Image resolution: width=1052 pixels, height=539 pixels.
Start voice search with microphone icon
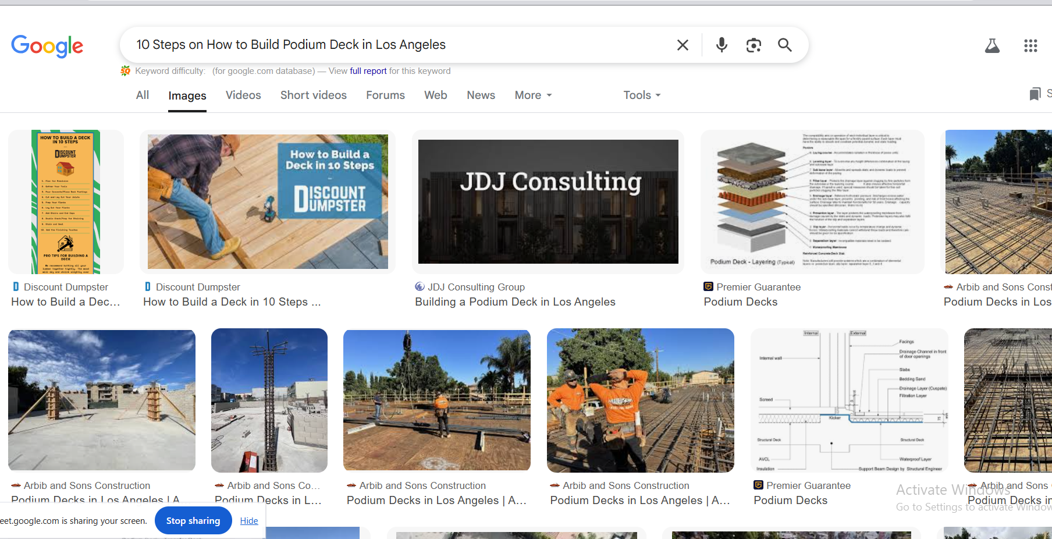pyautogui.click(x=722, y=45)
